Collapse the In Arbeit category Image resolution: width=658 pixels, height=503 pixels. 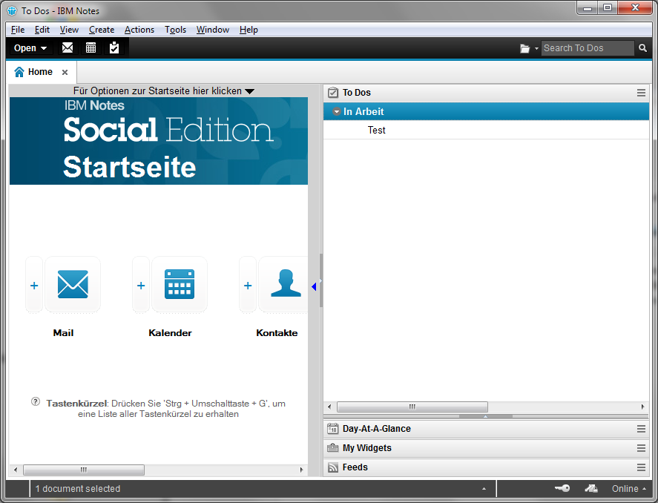pos(335,111)
